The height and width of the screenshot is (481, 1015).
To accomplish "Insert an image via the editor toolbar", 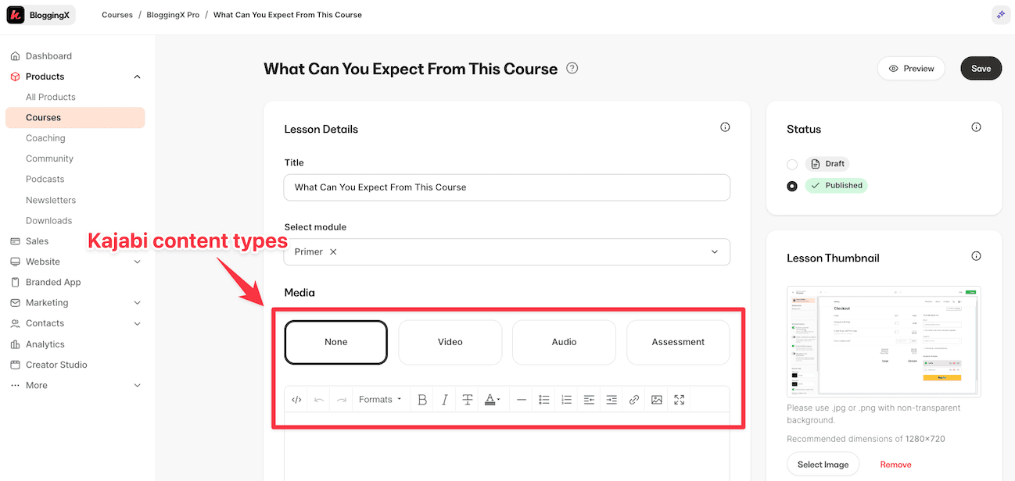I will click(x=657, y=400).
